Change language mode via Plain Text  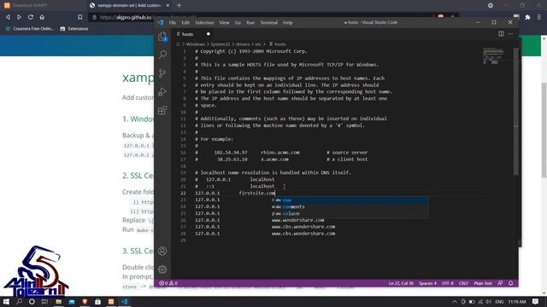click(483, 283)
